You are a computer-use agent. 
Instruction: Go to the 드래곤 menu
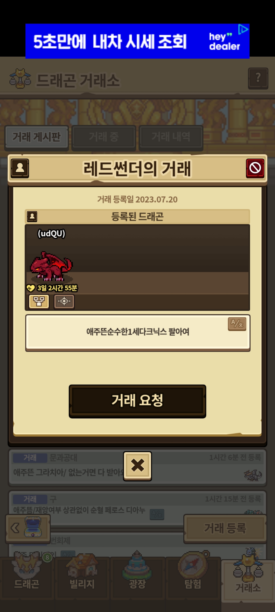[x=27, y=578]
